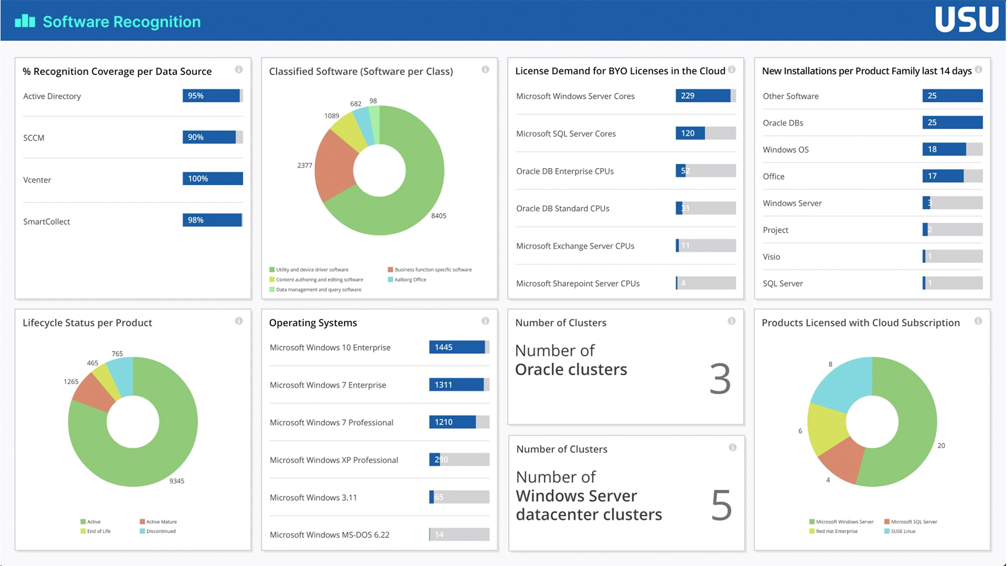
Task: Toggle Active legend swatch in Lifecycle chart
Action: point(83,522)
